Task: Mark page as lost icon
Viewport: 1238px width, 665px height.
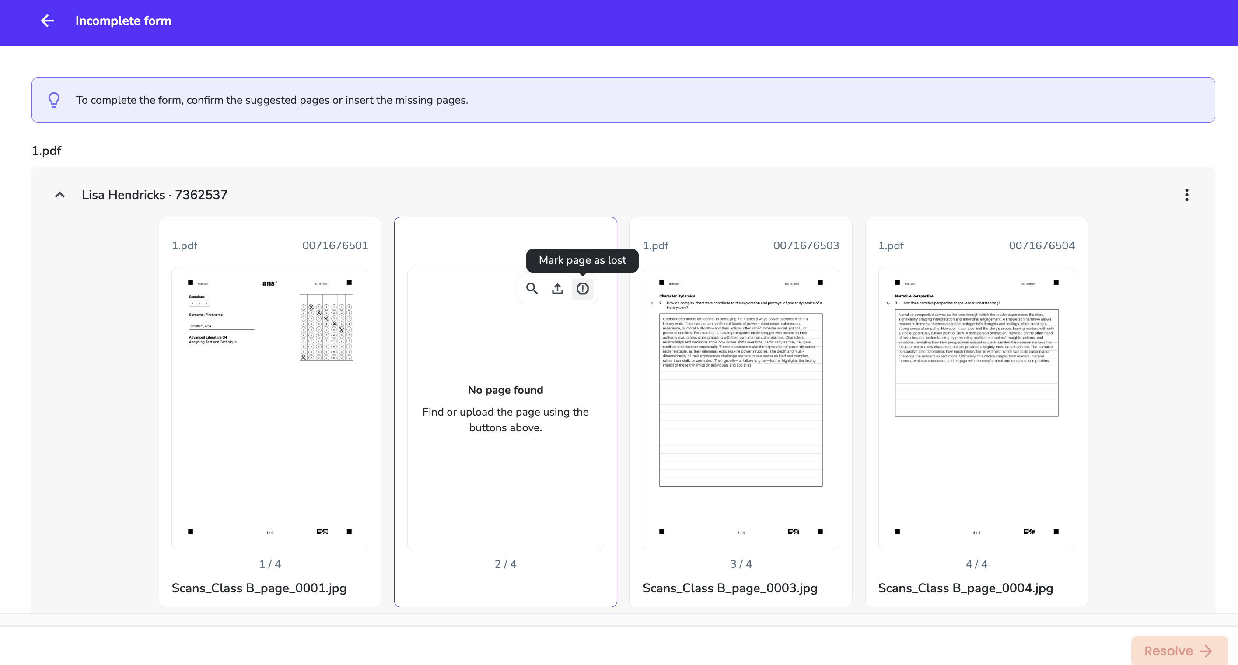Action: (x=583, y=289)
